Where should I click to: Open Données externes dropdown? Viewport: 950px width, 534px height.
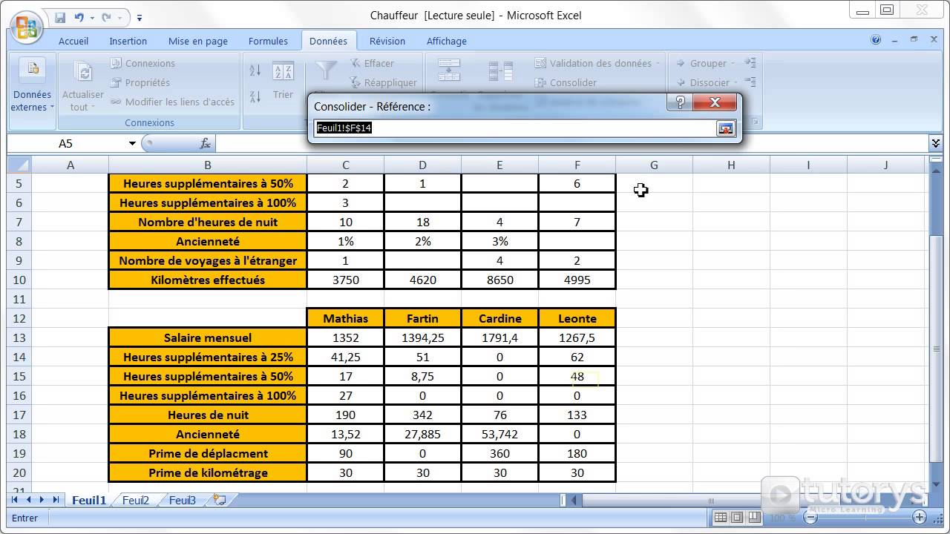33,85
